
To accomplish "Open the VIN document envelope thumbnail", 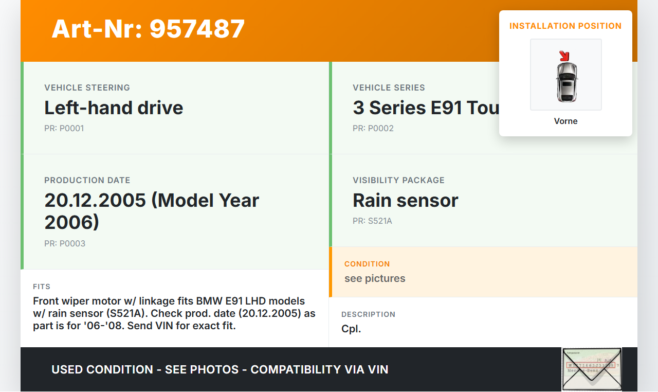I will click(x=592, y=369).
